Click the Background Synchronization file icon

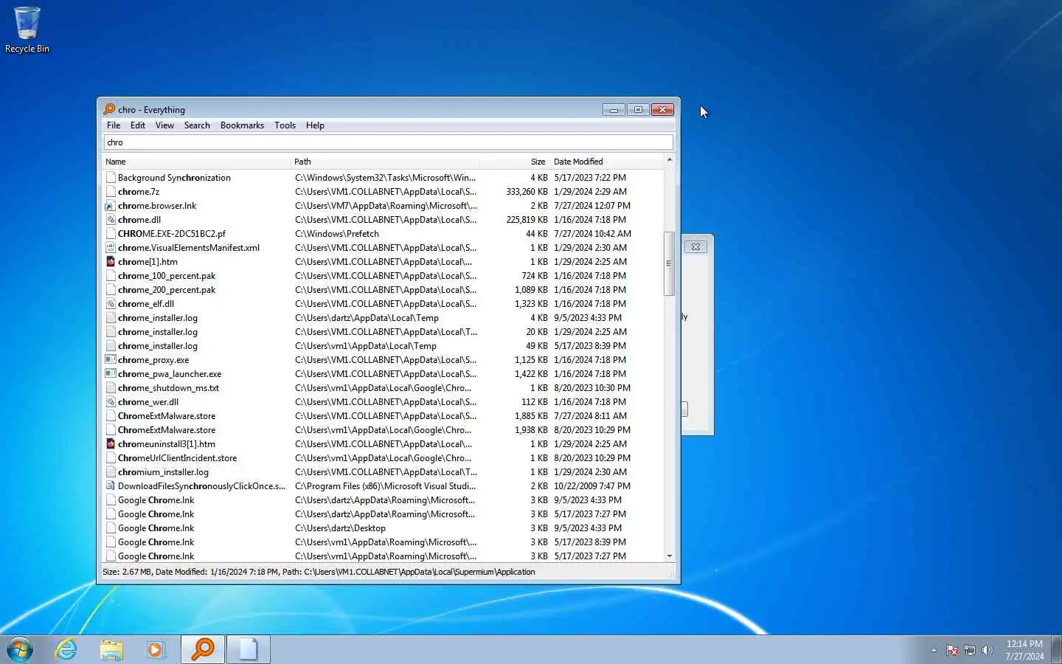click(111, 178)
